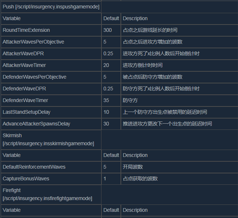The height and width of the screenshot is (218, 238).
Task: Click the LastStandSetupDelay variable name
Action: [x=27, y=112]
